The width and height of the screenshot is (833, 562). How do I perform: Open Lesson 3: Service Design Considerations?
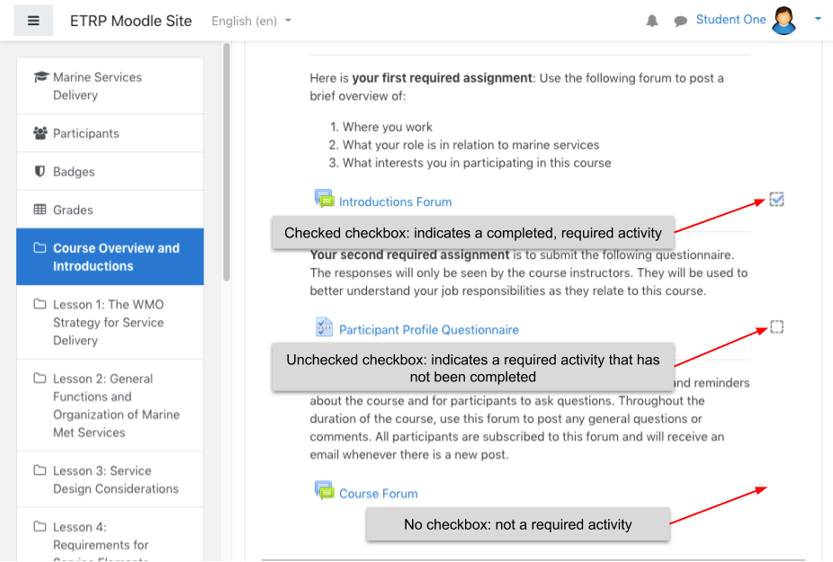110,479
